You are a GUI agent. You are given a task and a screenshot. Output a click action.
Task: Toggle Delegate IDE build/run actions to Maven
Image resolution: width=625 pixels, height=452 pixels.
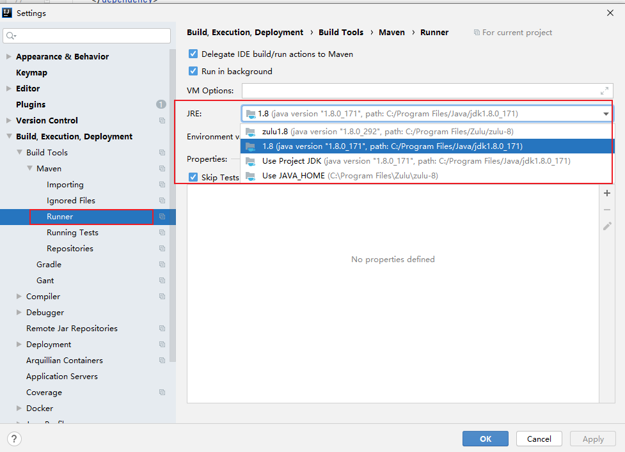tap(193, 54)
